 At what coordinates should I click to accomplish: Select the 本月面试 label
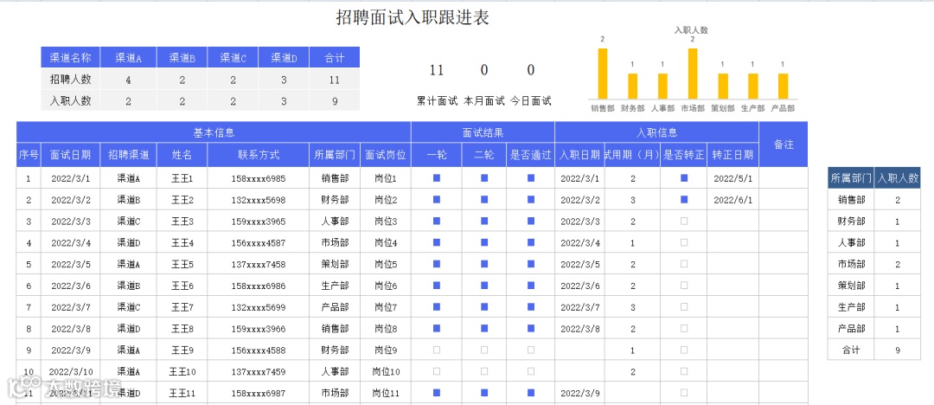(483, 100)
